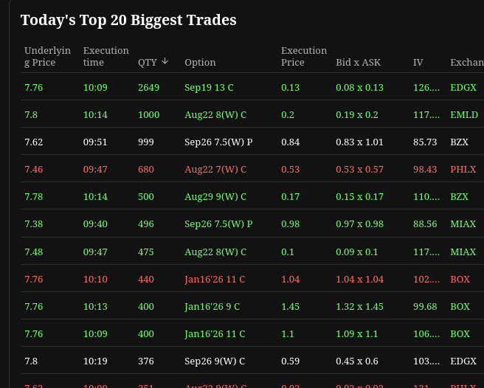Screen dimensions: 484x388
Task: Click quantity value 999
Action: [145, 142]
